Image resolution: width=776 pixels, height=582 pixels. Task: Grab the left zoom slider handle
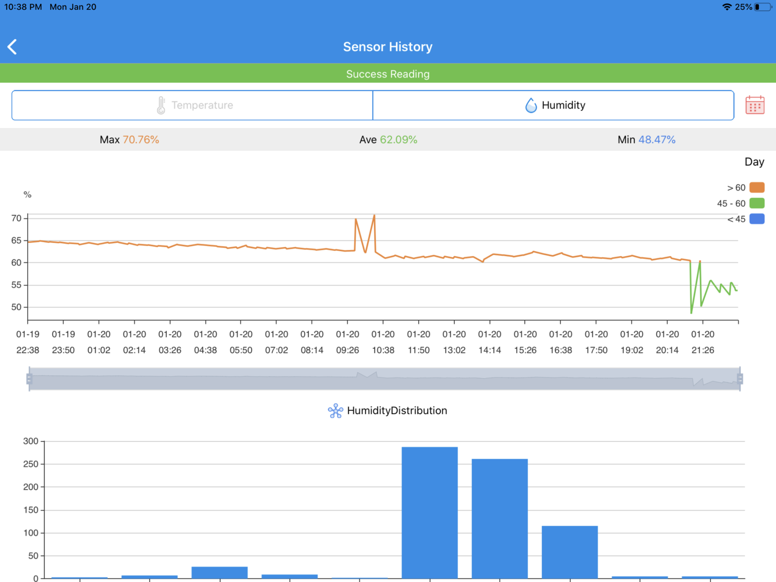point(30,379)
